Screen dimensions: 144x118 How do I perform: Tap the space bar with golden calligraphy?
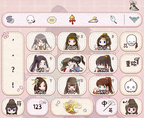pyautogui.click(x=72, y=107)
